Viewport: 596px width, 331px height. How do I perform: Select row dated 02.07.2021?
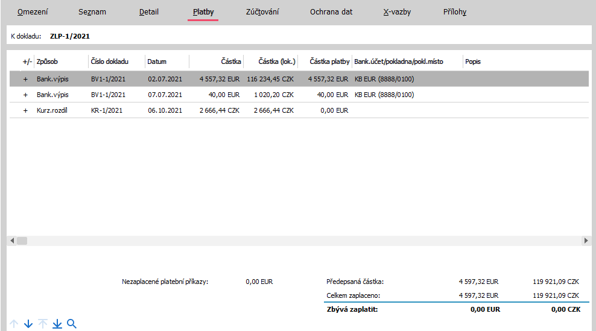tap(299, 79)
